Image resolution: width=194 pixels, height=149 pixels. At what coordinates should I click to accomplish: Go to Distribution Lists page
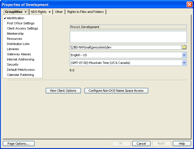(x=18, y=44)
